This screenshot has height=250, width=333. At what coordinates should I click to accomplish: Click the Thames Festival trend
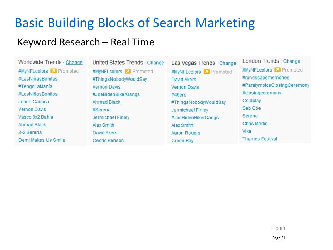tap(260, 139)
